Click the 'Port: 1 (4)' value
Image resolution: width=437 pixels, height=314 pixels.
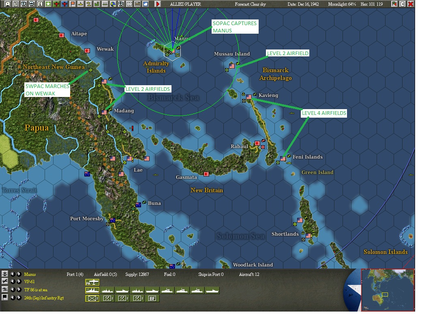[x=75, y=274]
